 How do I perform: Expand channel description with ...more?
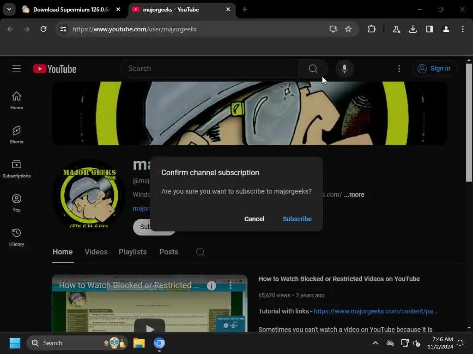(x=354, y=195)
